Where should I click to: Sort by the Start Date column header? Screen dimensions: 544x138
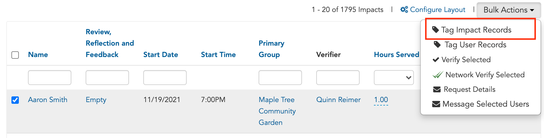click(x=161, y=55)
